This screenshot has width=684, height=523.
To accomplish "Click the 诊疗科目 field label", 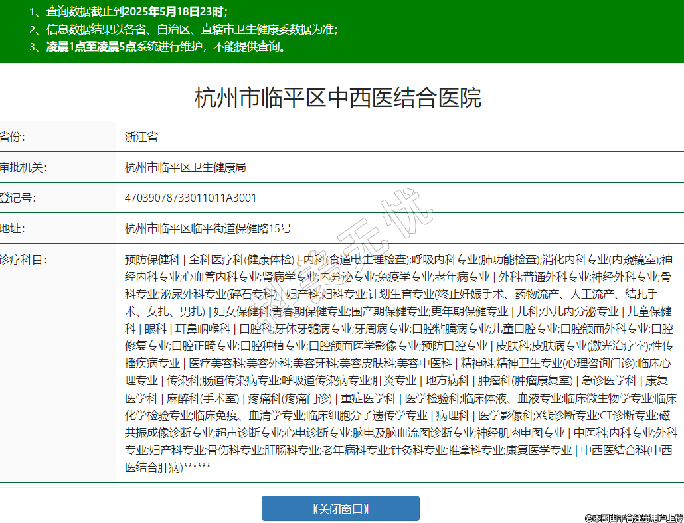I will [23, 259].
